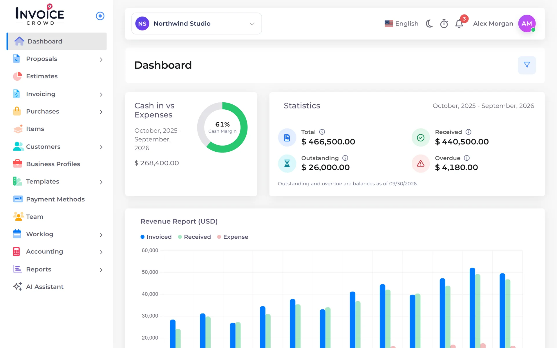Show info tooltip next to Outstanding

pos(345,158)
